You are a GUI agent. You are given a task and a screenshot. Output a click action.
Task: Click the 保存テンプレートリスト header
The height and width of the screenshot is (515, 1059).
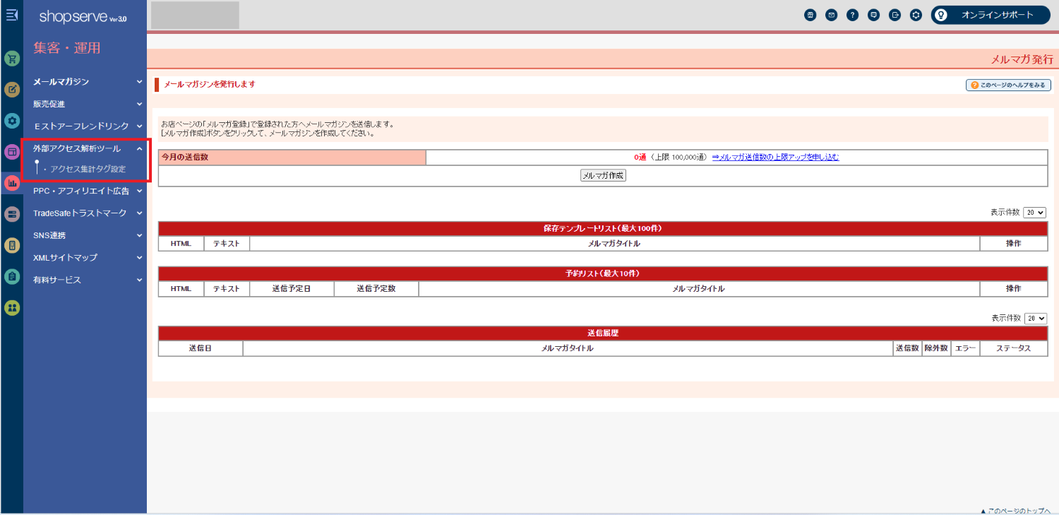[603, 229]
